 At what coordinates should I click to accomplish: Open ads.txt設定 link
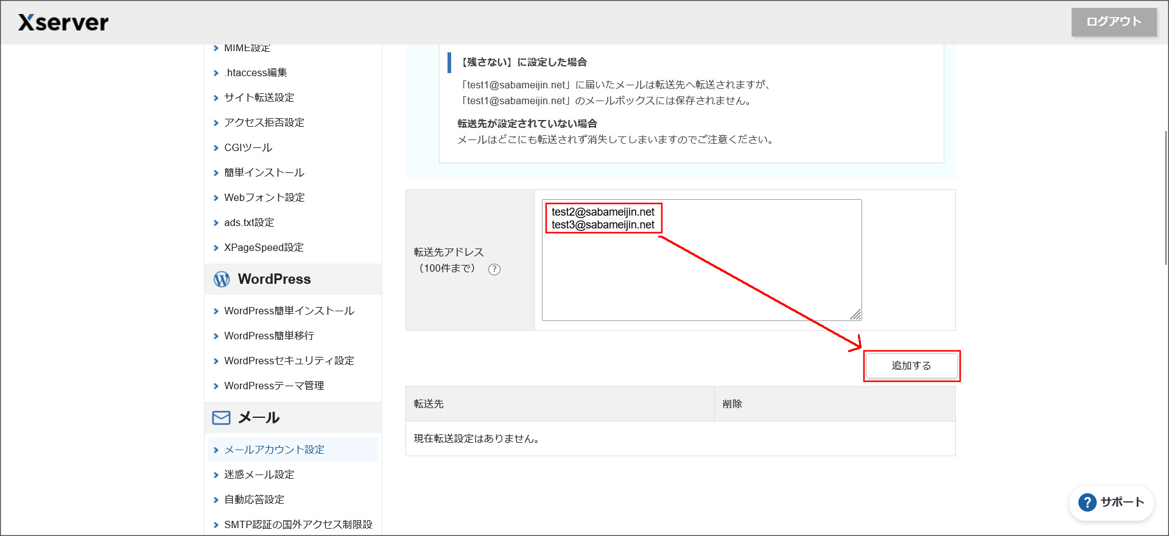[249, 222]
